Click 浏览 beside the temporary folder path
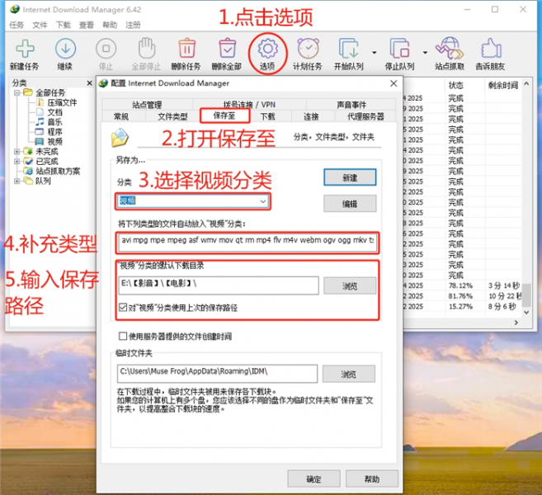Screen dimensions: 542x495 pos(349,374)
